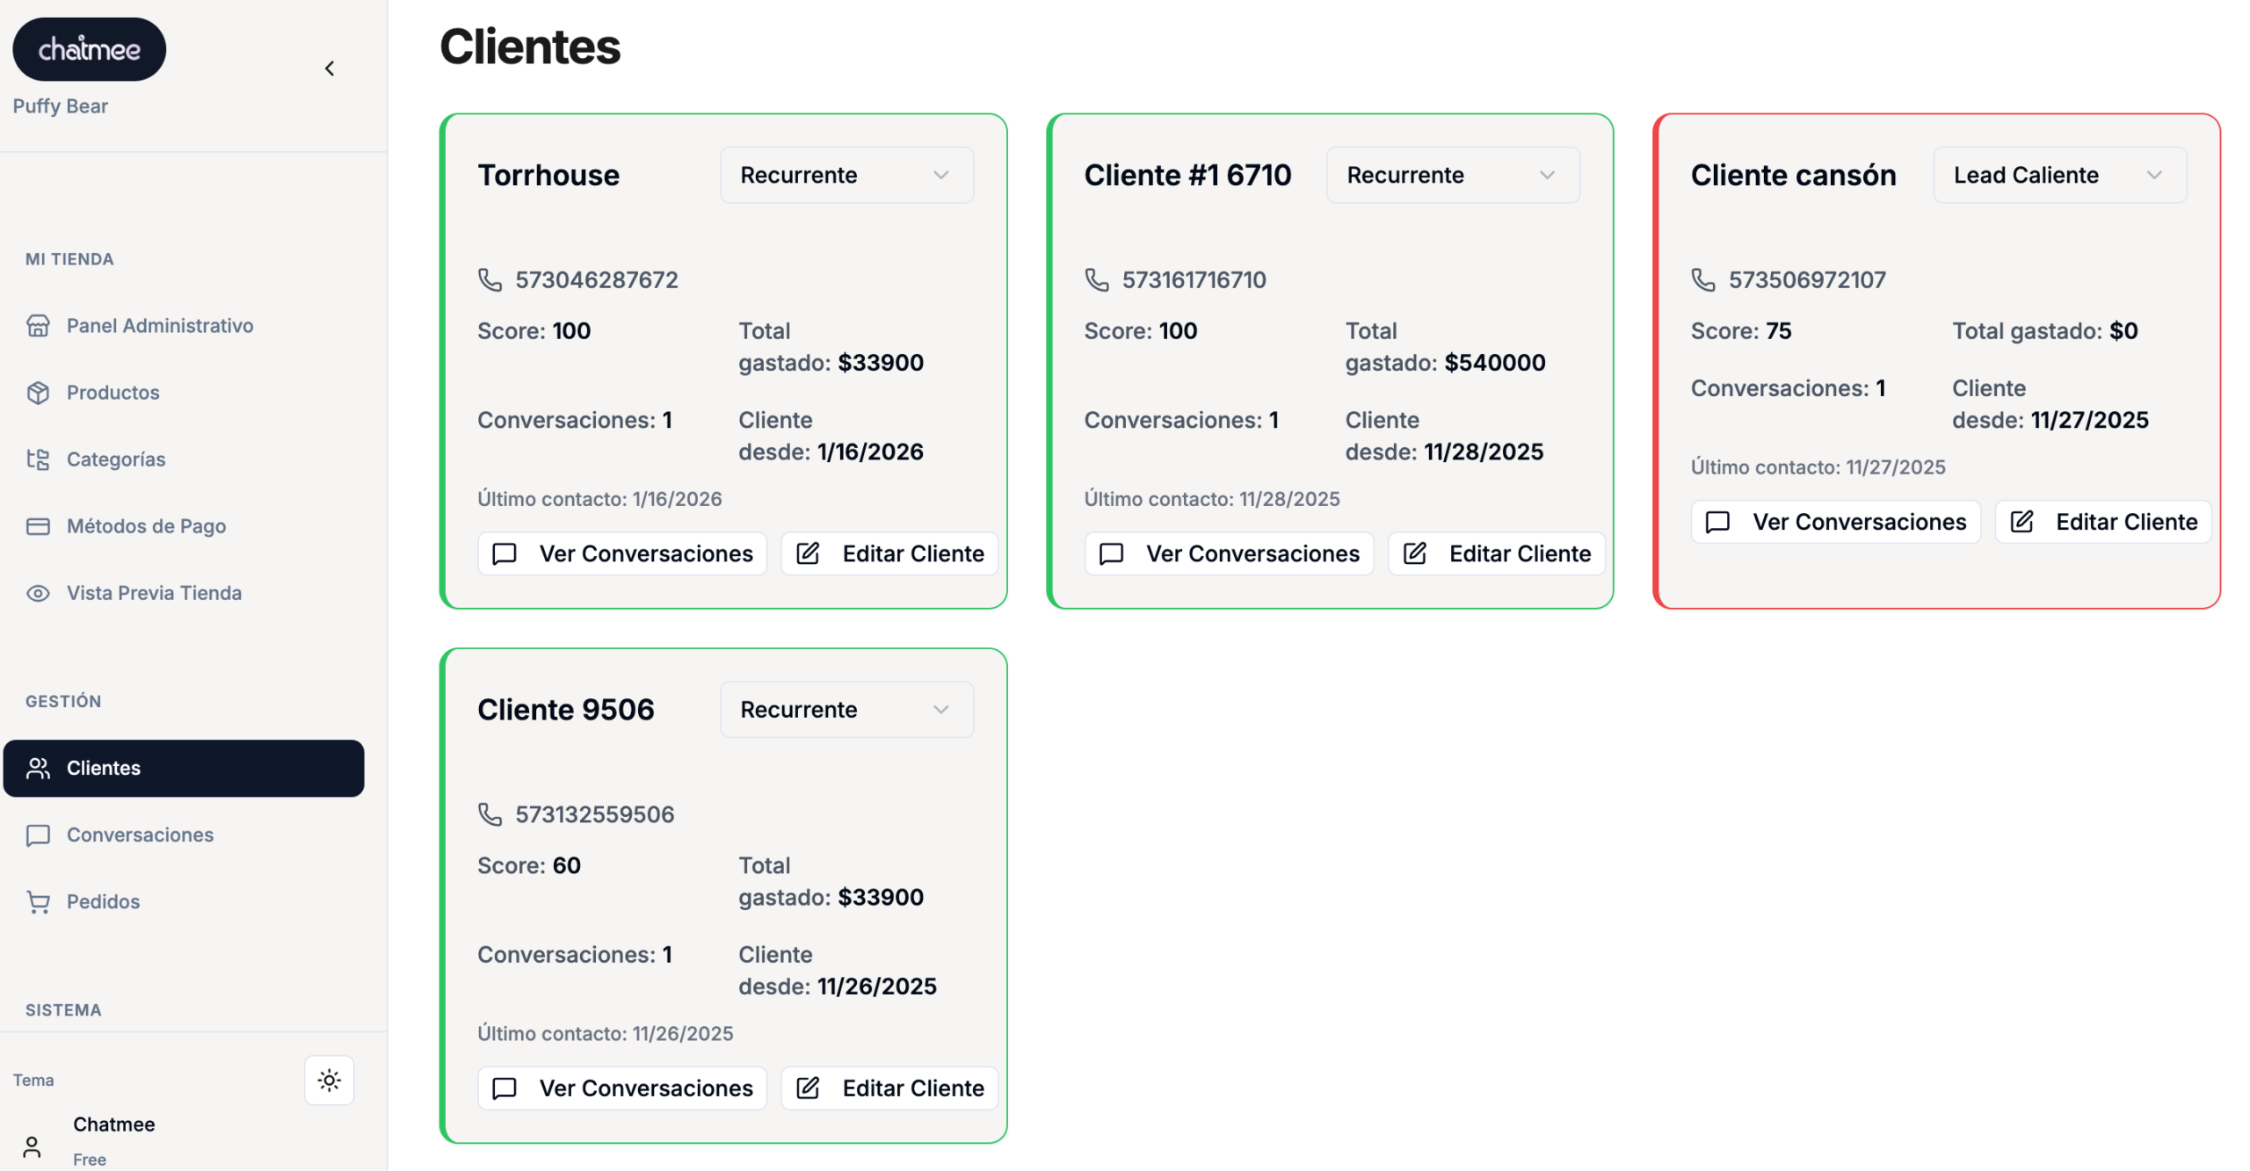The image size is (2250, 1171).
Task: Click the tree icon beside Categorías
Action: point(38,459)
